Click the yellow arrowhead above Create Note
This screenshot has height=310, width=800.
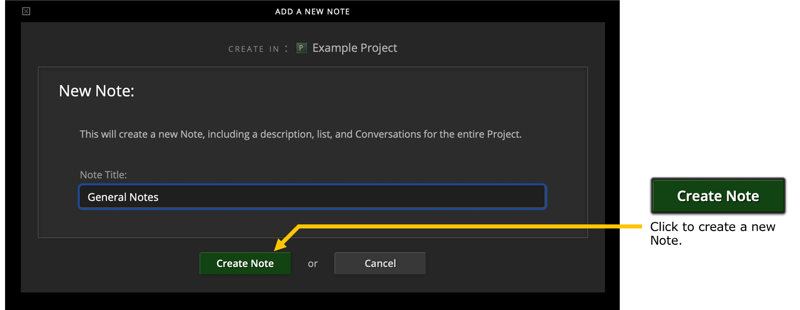pos(282,243)
